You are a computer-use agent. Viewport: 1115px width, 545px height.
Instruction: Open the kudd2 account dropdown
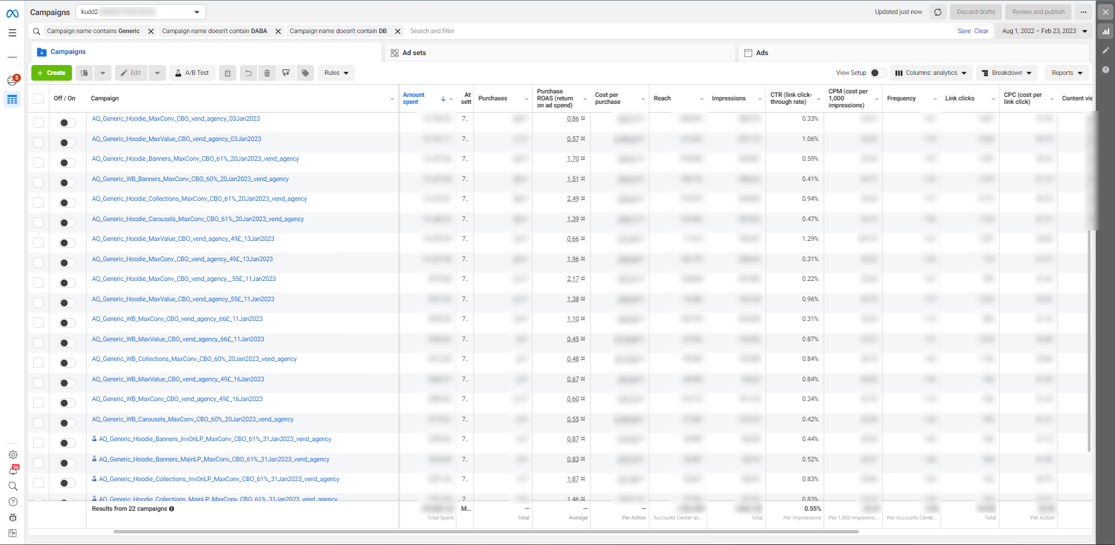tap(141, 12)
